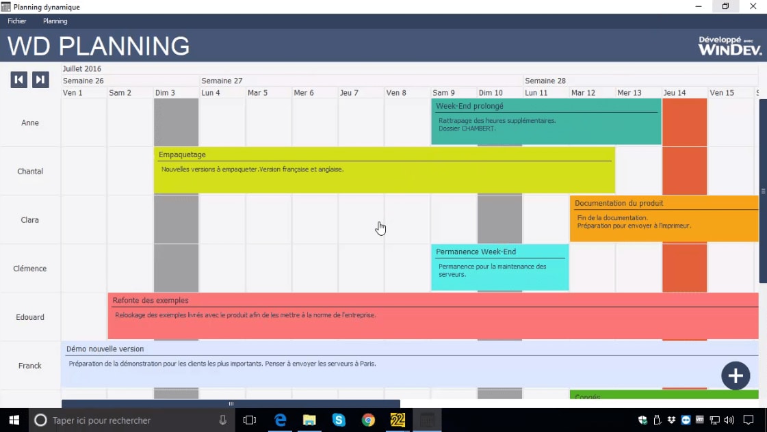Open Google Chrome from the taskbar

368,420
